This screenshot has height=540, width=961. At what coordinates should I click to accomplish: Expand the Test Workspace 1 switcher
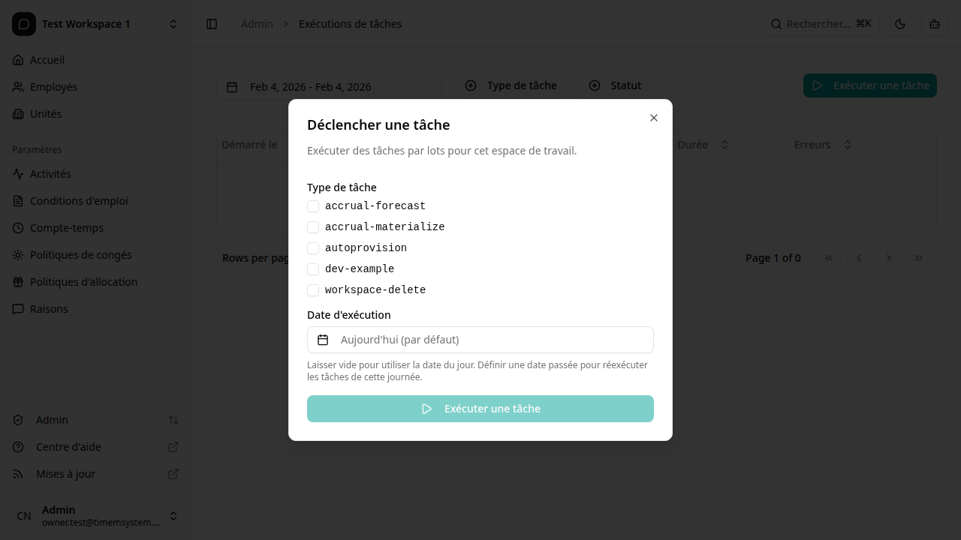pyautogui.click(x=95, y=24)
